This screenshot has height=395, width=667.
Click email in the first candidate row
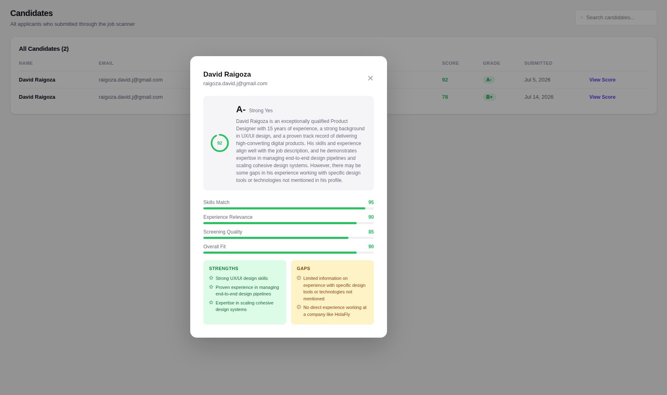(x=131, y=80)
